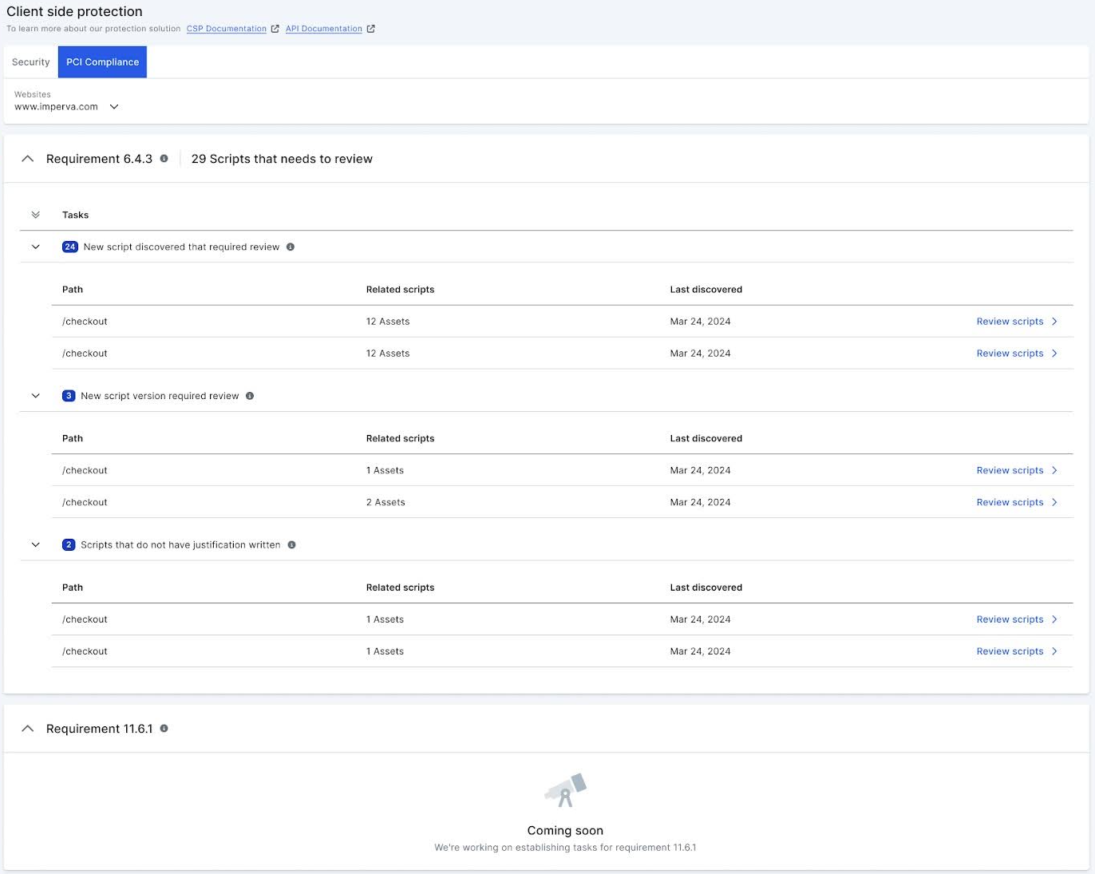Screen dimensions: 1095x874
Task: Collapse the 'New script discovered that required review' section
Action: click(x=35, y=247)
